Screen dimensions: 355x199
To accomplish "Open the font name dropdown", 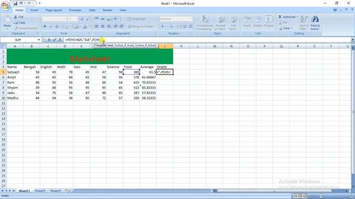I will pos(65,19).
